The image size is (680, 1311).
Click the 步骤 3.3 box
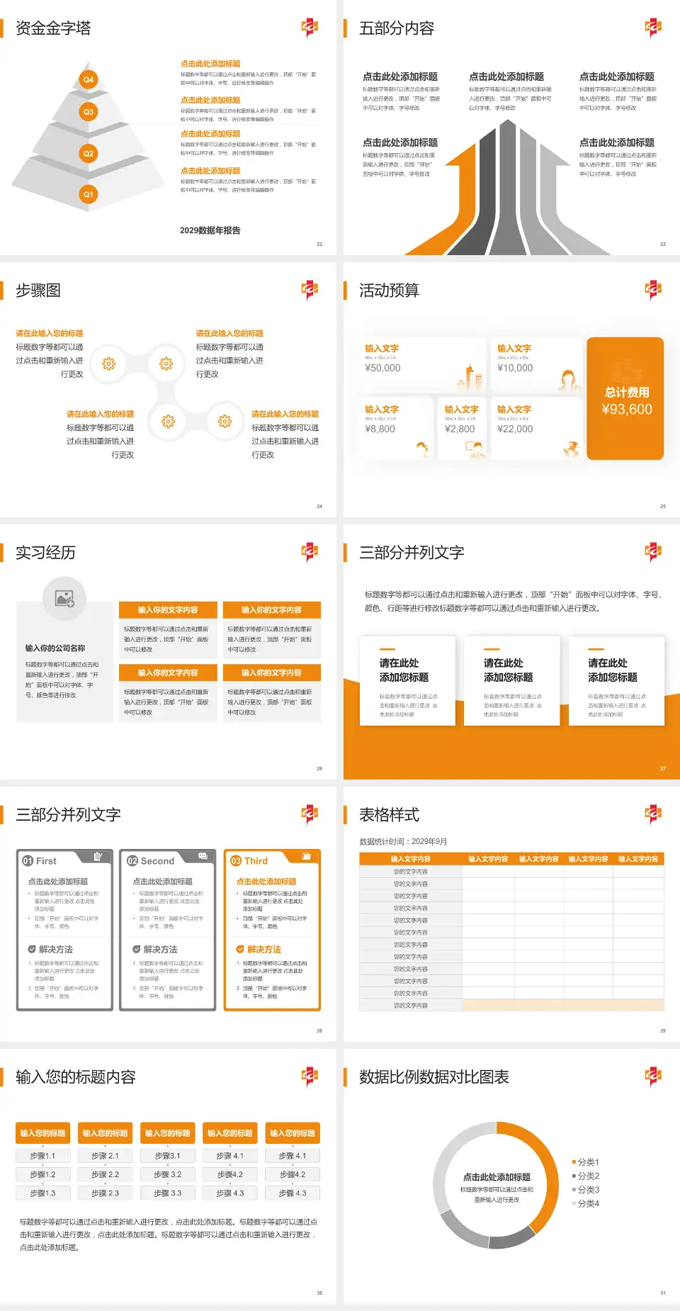167,1193
